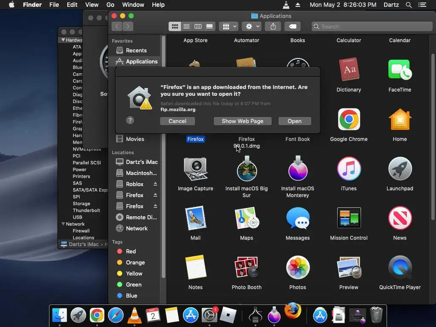This screenshot has width=436, height=327.
Task: Open the Go menu
Action: (110, 5)
